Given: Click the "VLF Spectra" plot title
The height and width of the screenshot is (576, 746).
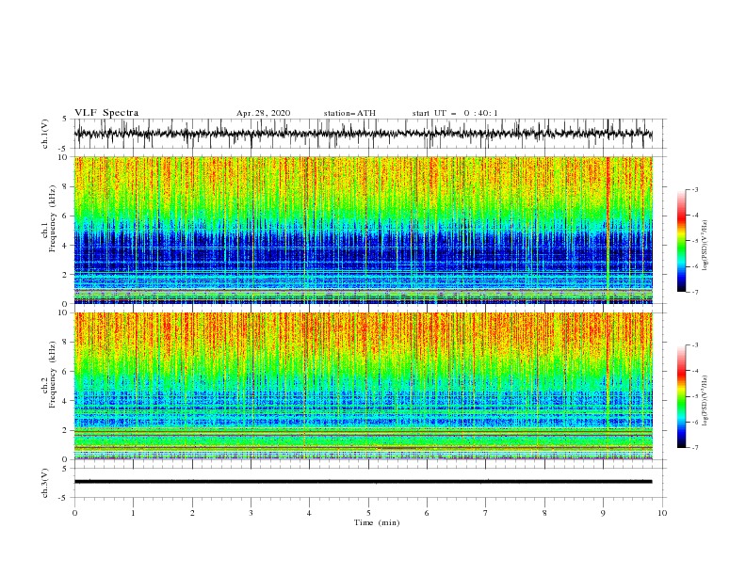Looking at the screenshot, I should coord(106,113).
